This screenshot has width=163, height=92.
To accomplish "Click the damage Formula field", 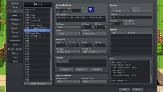I will point(131,17).
